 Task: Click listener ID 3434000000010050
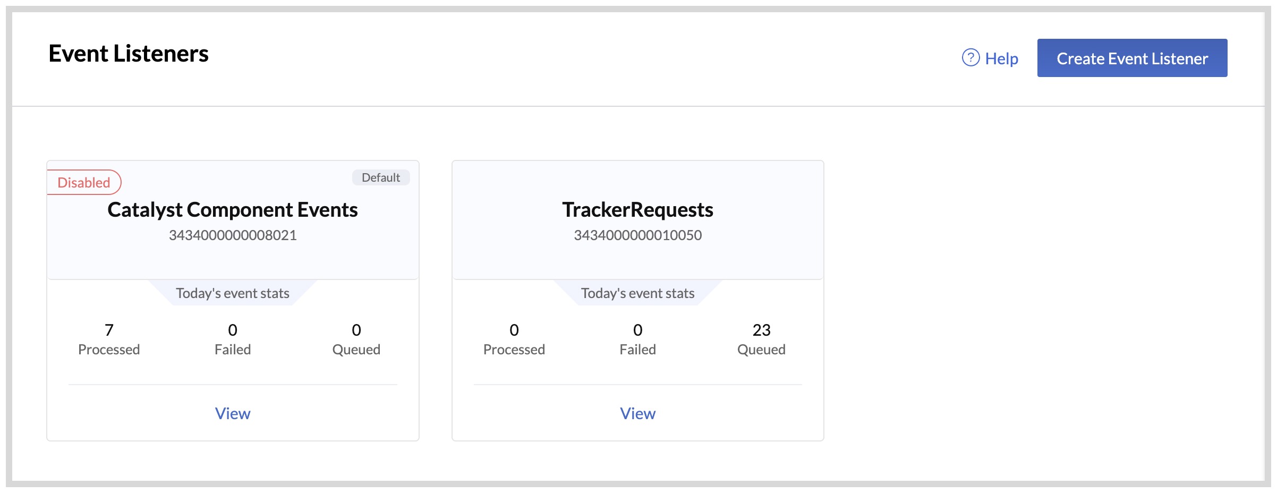637,235
